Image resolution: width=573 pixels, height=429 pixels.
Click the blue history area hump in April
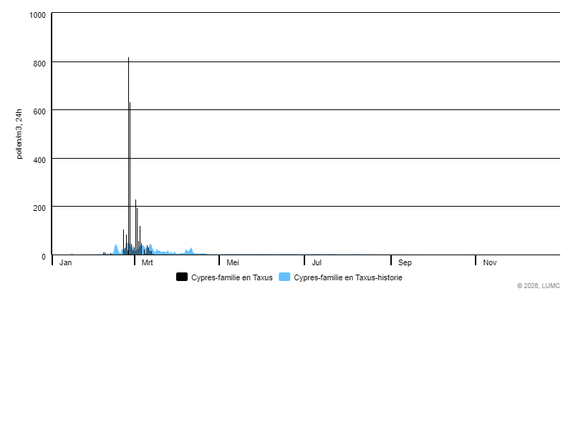click(x=191, y=251)
